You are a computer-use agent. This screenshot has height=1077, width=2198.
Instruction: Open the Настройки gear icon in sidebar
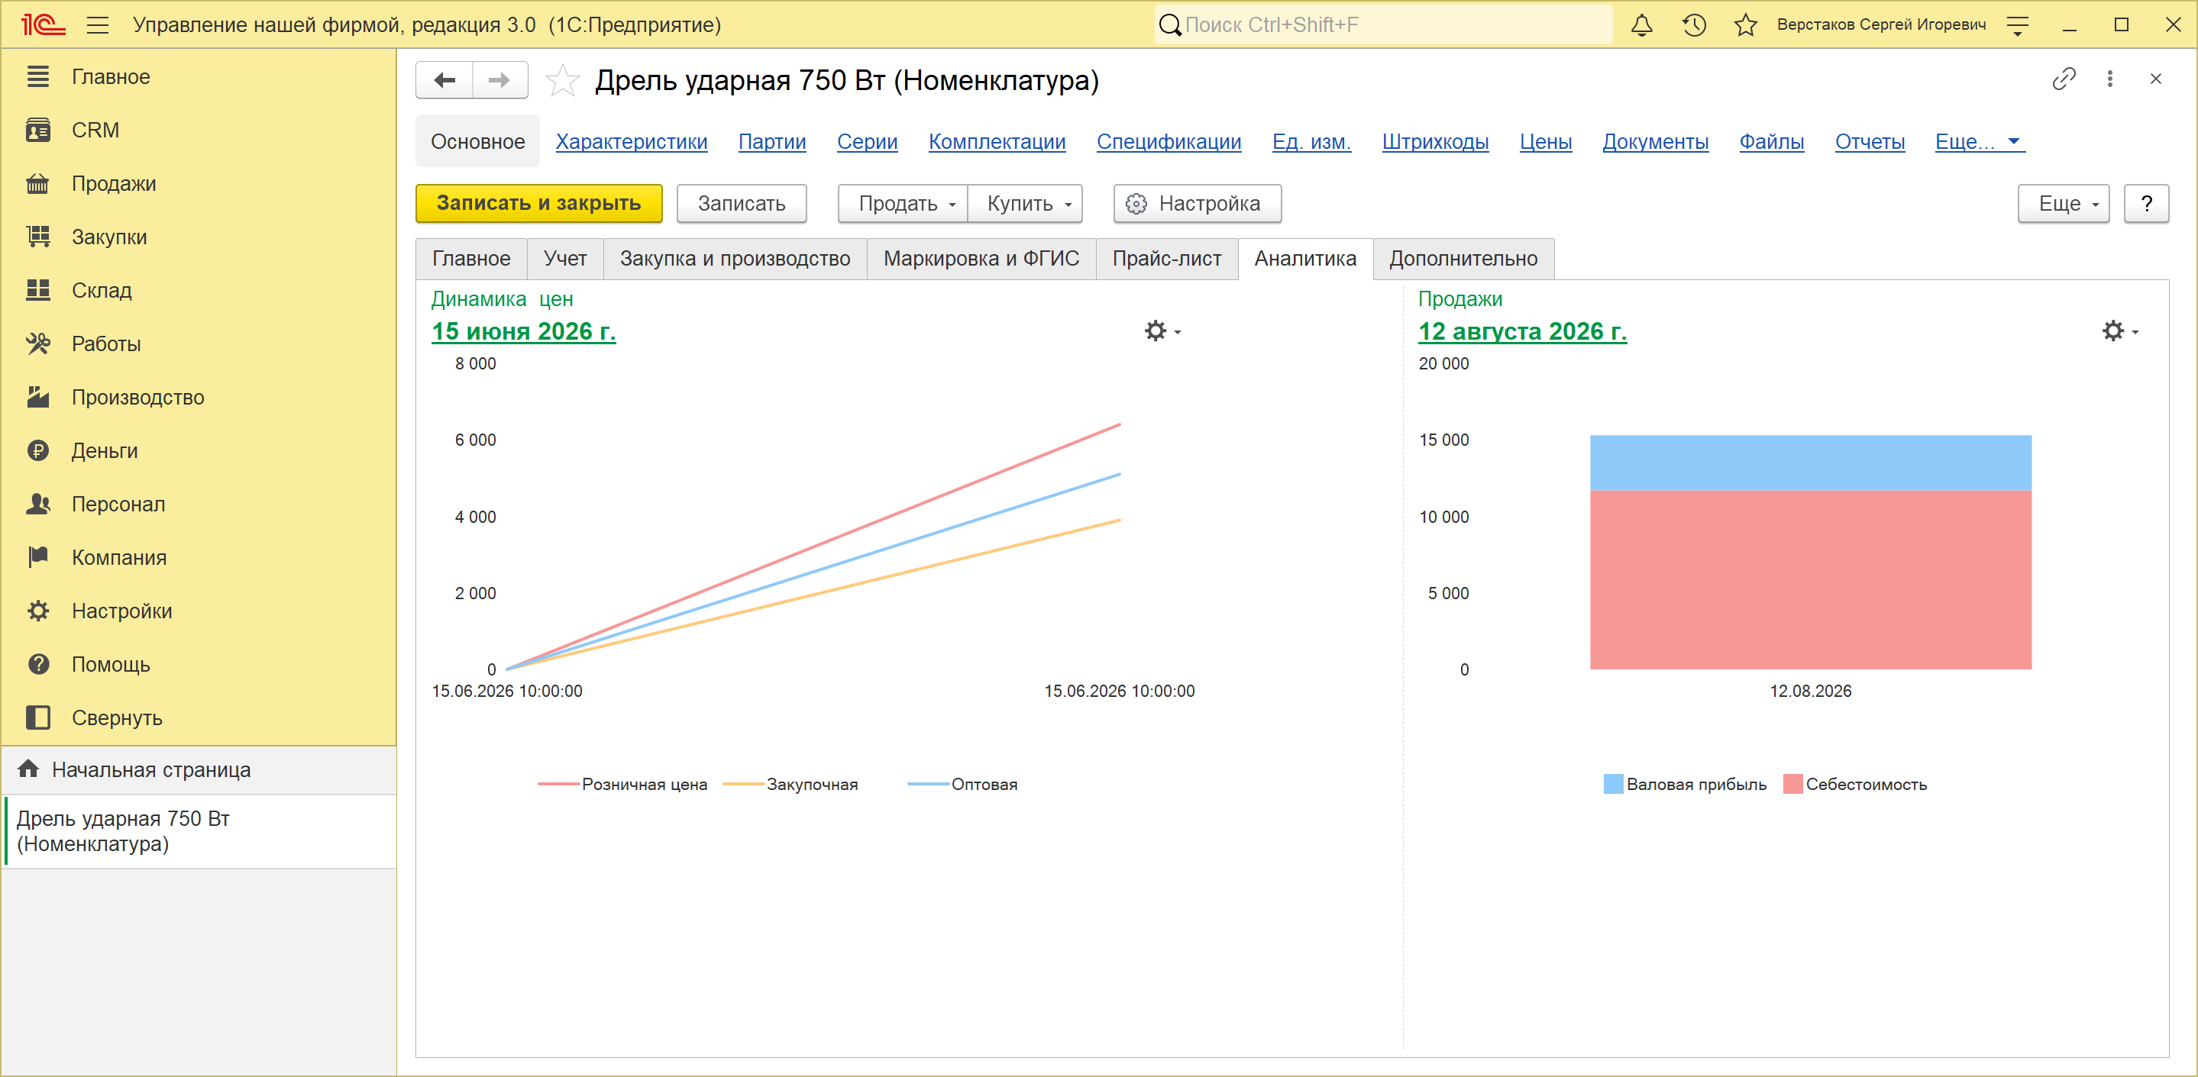coord(37,611)
